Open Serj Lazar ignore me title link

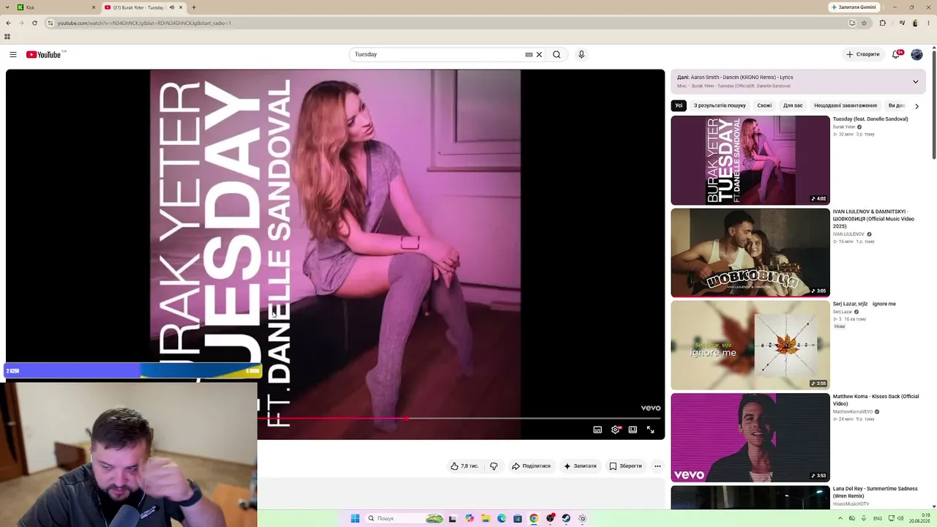click(865, 304)
